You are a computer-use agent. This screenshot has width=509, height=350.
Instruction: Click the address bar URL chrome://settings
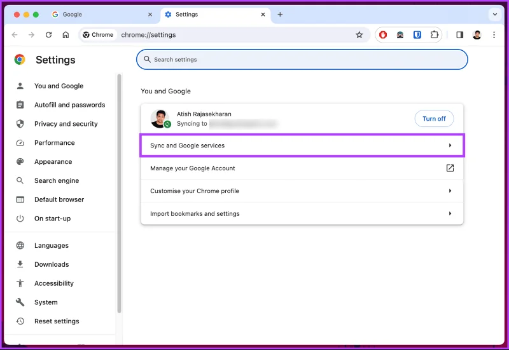[x=148, y=35]
